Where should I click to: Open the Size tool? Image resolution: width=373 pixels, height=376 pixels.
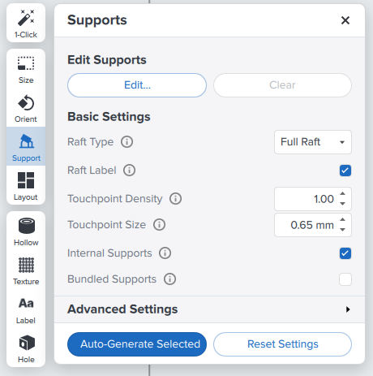point(26,68)
